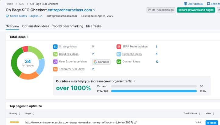Click the Content Ideas Co icon
Image resolution: width=220 pixels, height=125 pixels.
click(x=119, y=62)
